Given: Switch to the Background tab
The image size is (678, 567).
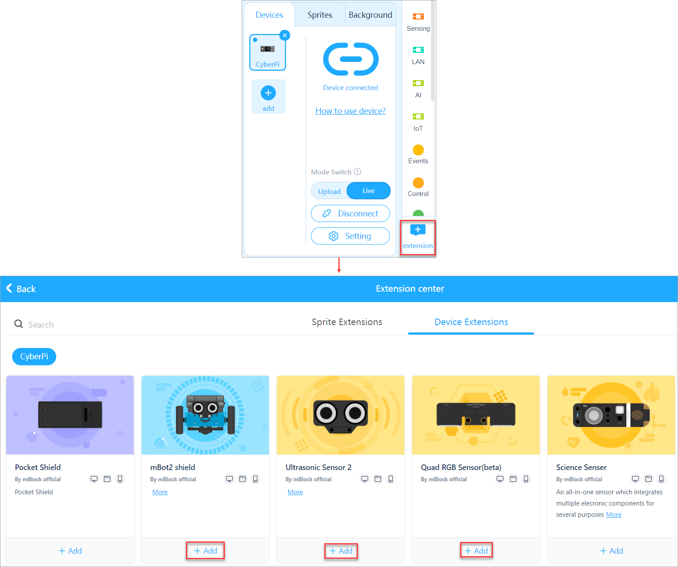Looking at the screenshot, I should [x=370, y=15].
